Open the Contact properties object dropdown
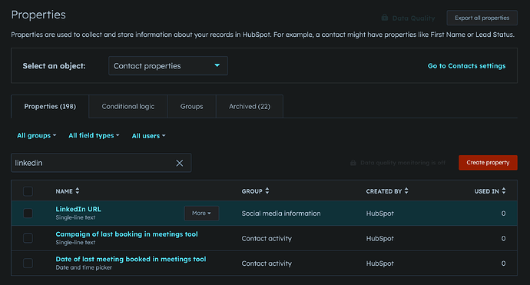The height and width of the screenshot is (285, 530). point(168,65)
